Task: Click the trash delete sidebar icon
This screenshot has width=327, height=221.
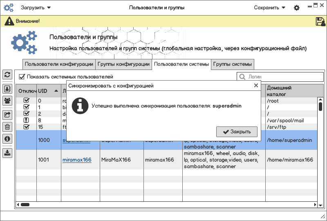Action: (x=7, y=127)
